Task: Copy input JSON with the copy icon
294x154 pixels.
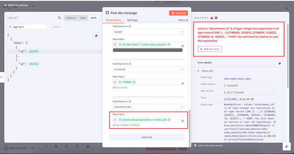Action: tap(96, 36)
